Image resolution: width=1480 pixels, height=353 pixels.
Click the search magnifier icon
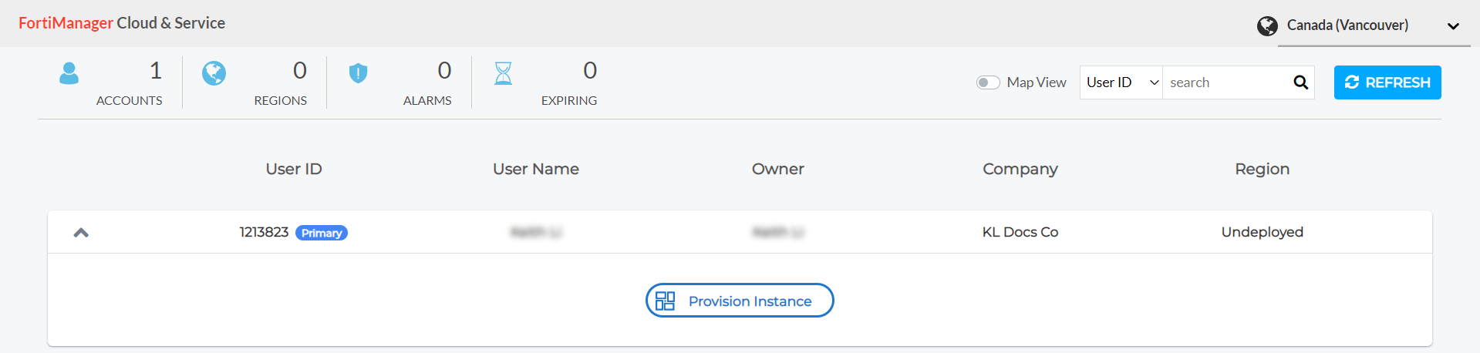point(1300,82)
